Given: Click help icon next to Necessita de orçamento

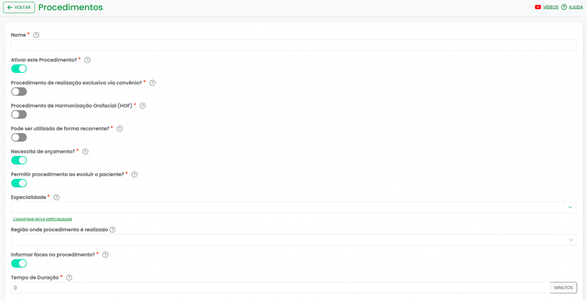Looking at the screenshot, I should coord(85,152).
